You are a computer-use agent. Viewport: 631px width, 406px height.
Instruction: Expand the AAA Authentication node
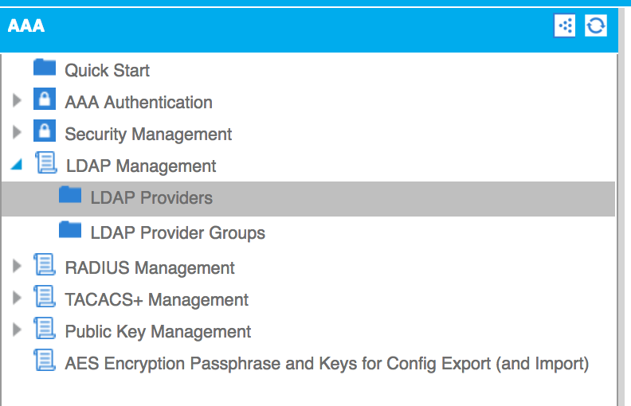[x=17, y=100]
